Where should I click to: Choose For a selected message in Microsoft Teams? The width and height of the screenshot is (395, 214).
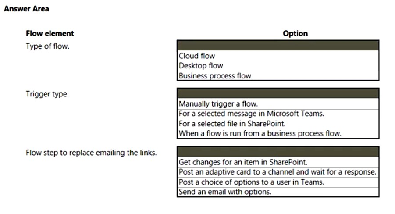click(x=278, y=114)
